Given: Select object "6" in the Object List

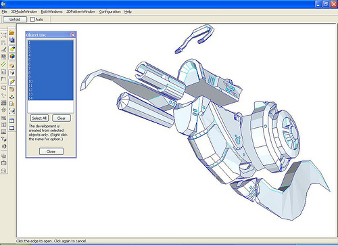Looking at the screenshot, I should pos(51,64).
